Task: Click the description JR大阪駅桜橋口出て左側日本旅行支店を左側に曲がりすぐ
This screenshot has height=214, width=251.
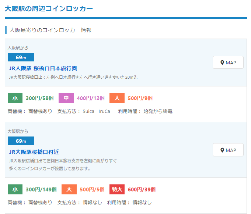Action: [63, 161]
